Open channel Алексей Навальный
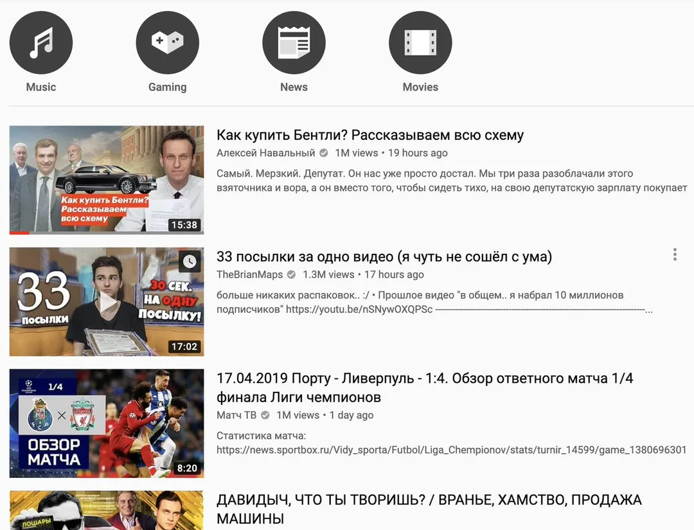The image size is (694, 530). (265, 153)
